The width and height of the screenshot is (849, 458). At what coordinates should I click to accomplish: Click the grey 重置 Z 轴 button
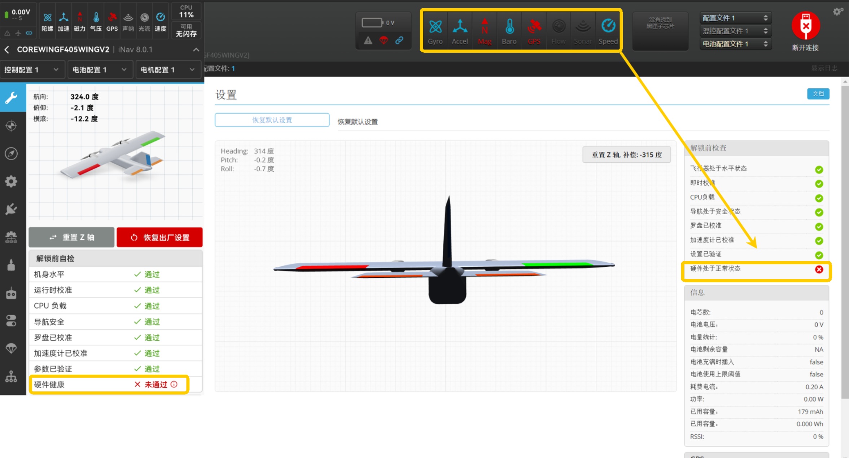pos(71,237)
